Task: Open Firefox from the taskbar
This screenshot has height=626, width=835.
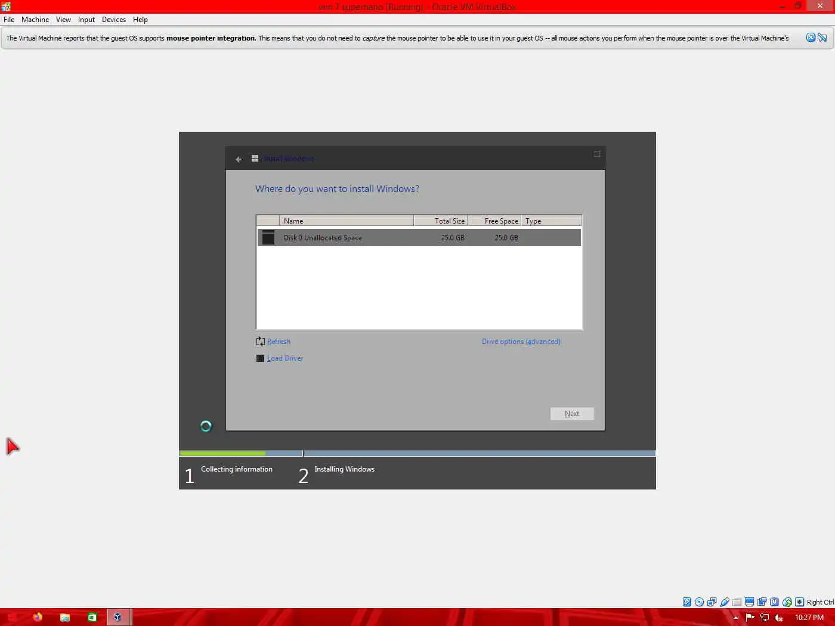Action: [38, 617]
